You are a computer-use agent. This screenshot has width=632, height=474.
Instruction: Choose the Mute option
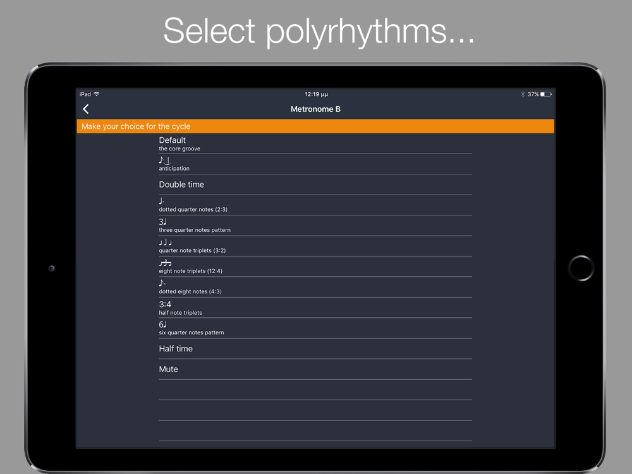[315, 369]
